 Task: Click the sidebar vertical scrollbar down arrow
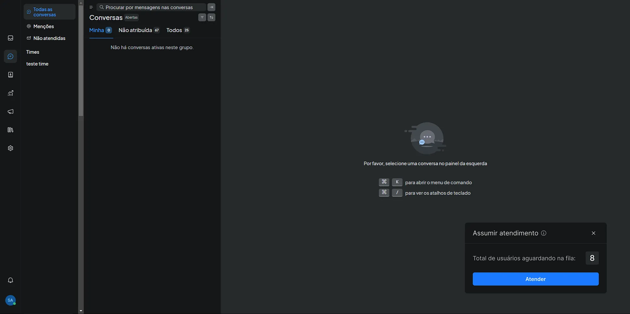(81, 311)
